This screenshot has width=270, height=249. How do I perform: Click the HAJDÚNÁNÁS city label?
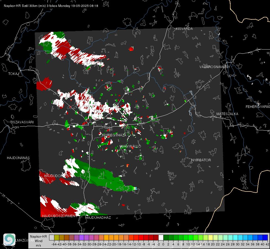[18, 158]
